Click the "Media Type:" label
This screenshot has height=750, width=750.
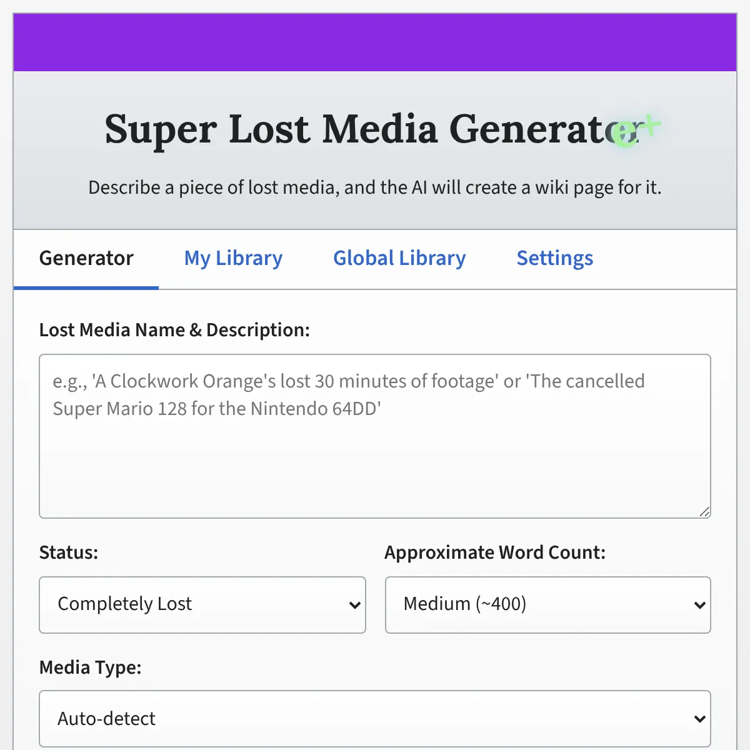point(91,667)
